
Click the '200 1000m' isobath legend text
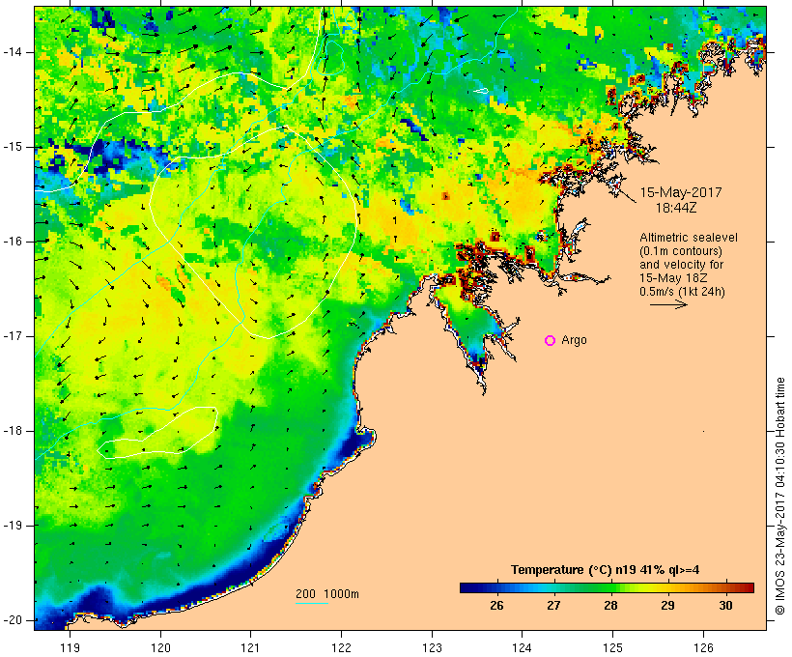pos(327,594)
